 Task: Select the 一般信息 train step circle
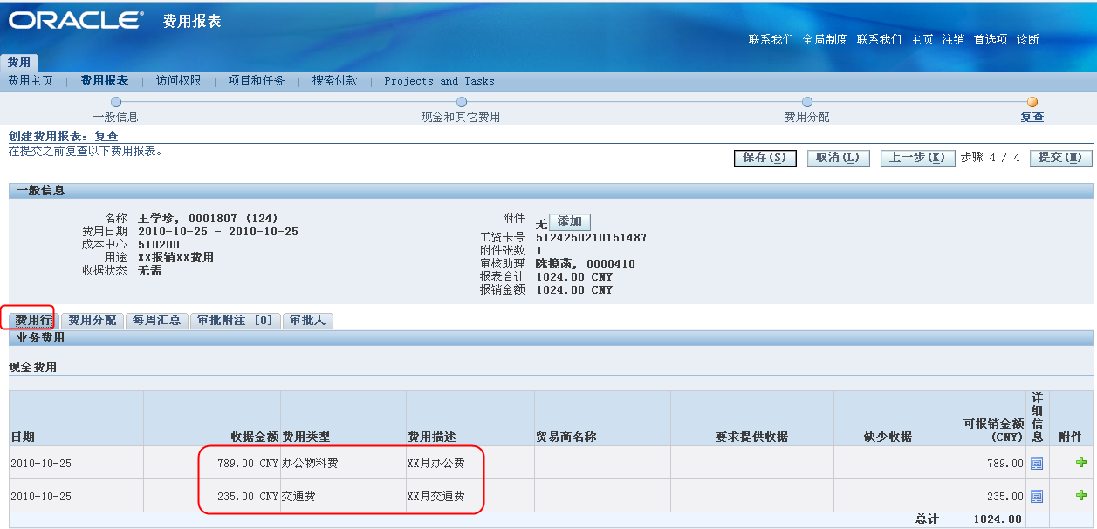point(116,101)
